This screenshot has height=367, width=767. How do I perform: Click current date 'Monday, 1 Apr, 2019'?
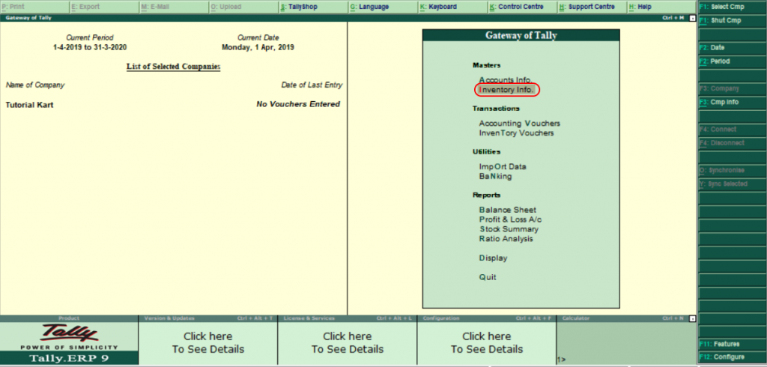(258, 47)
